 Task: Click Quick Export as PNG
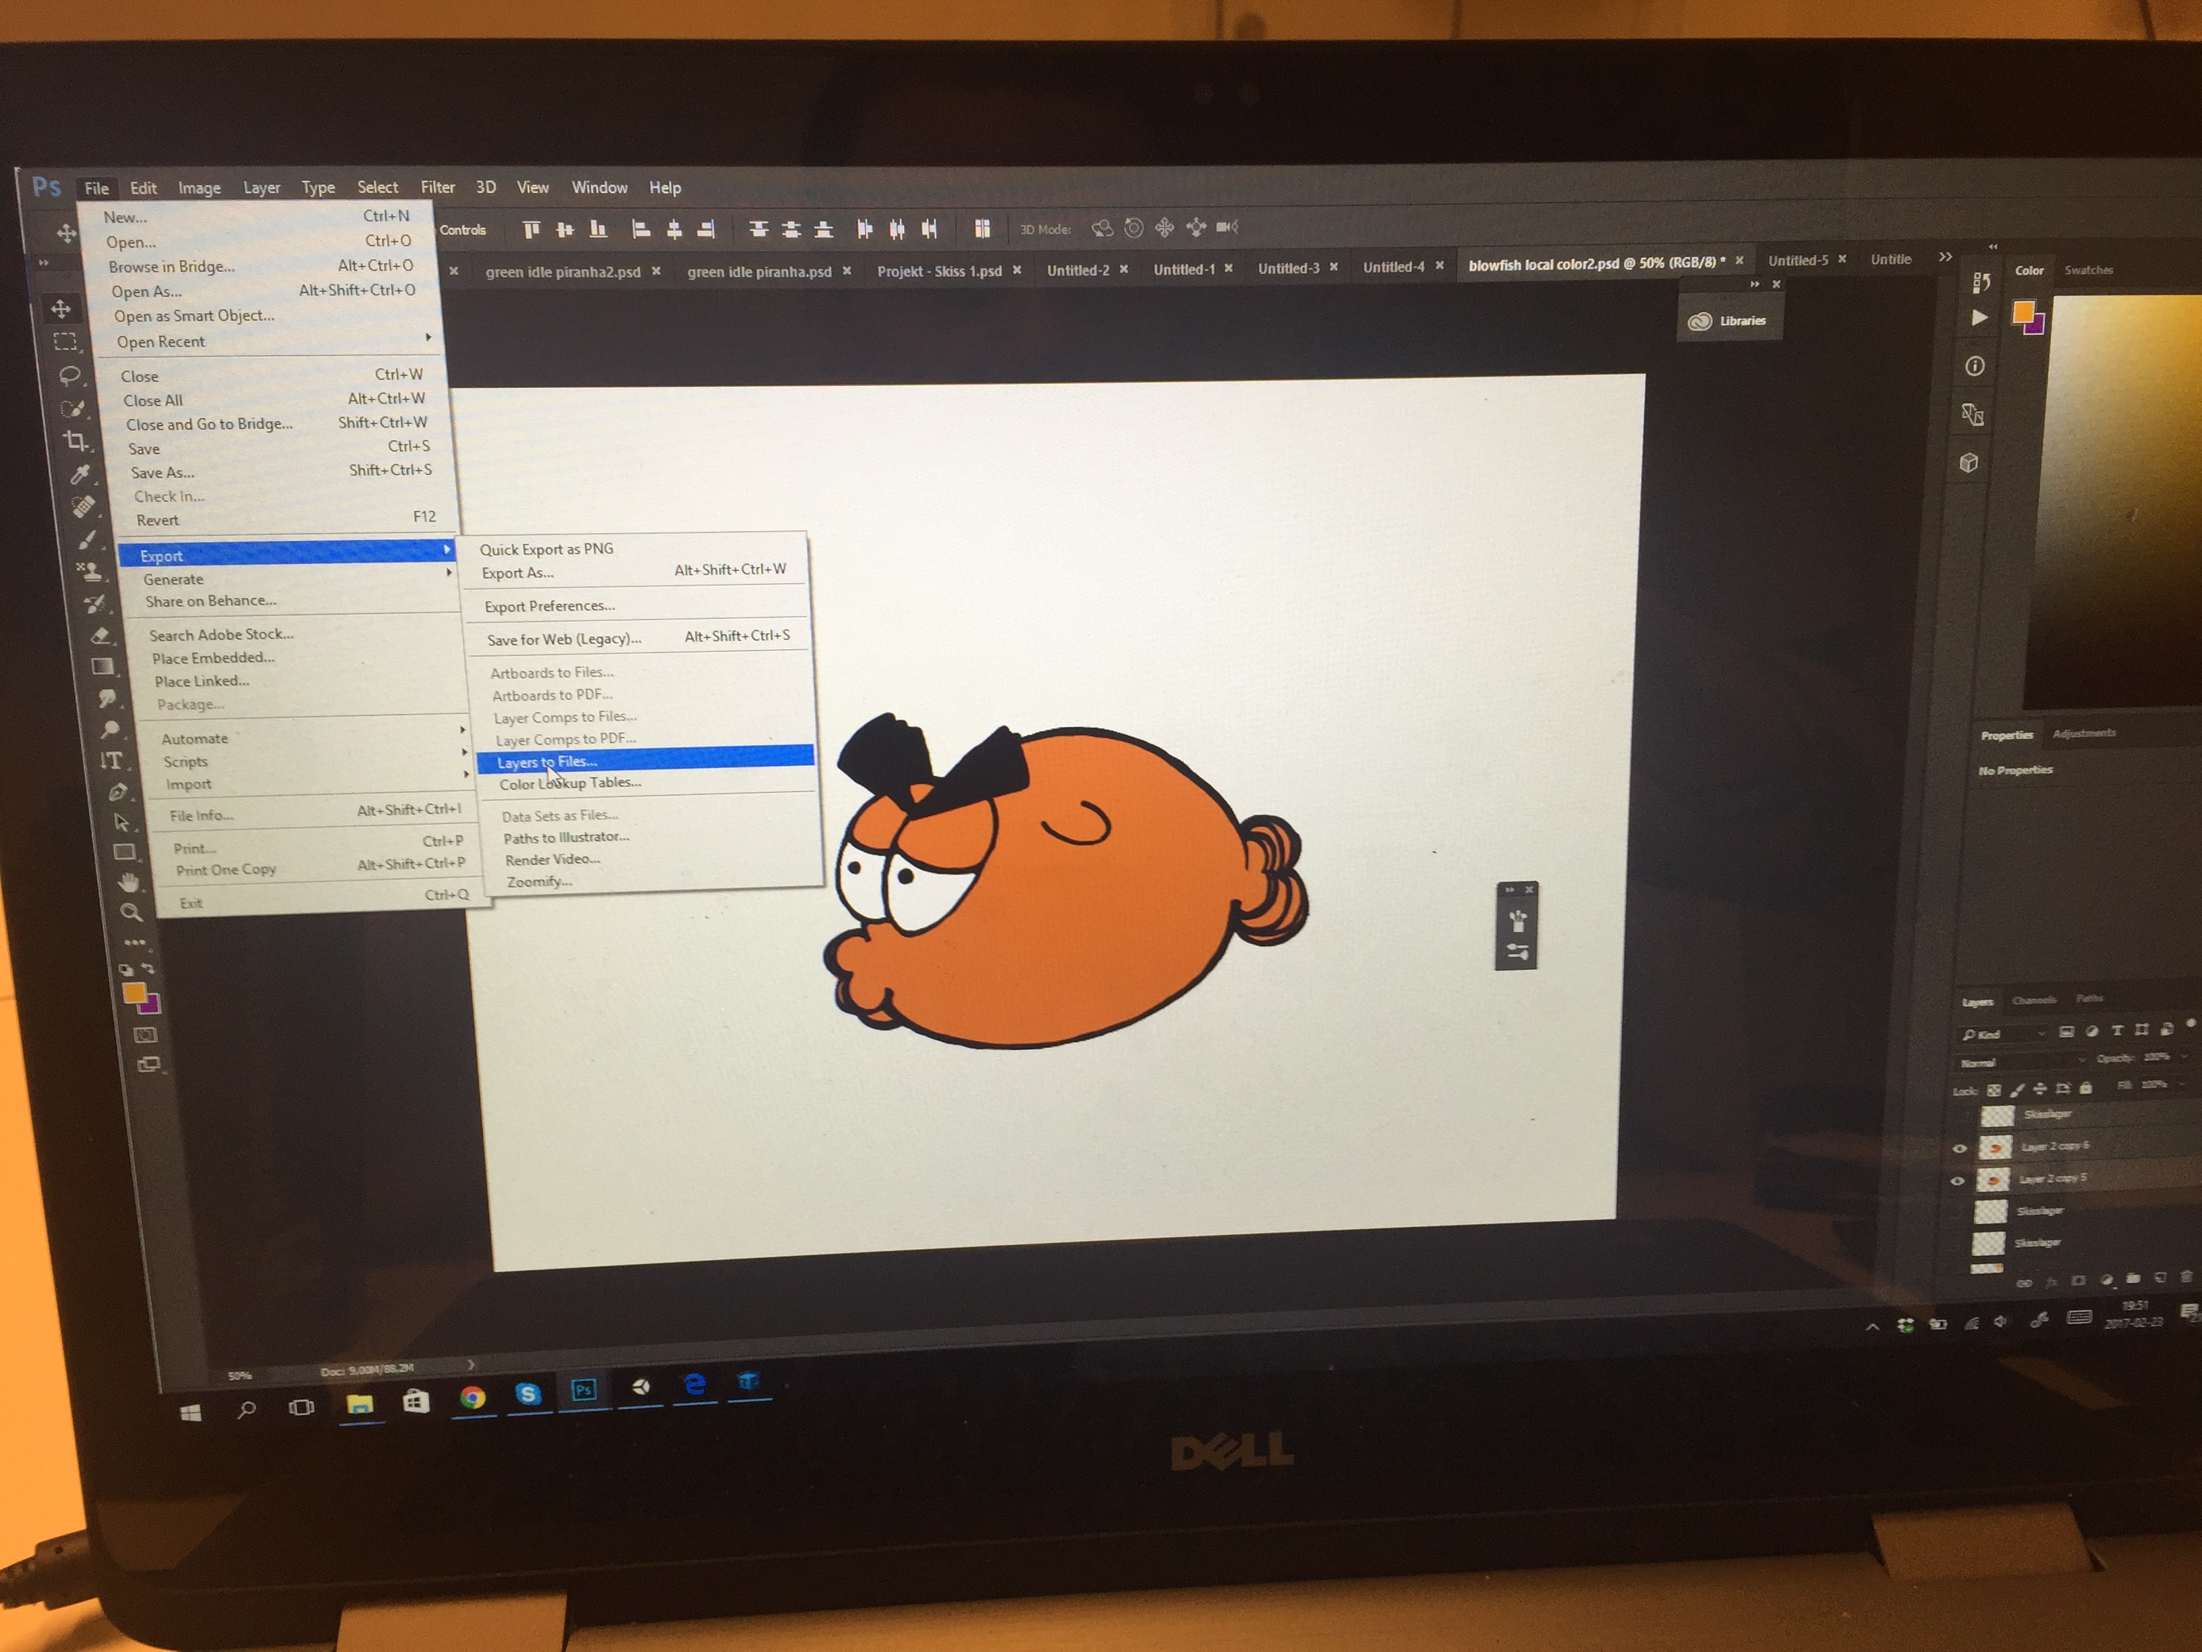tap(546, 549)
